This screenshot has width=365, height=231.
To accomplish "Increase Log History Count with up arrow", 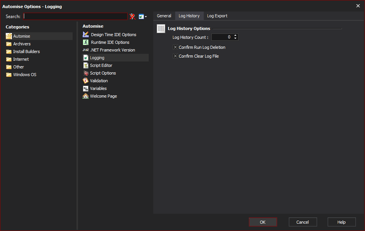I will [236, 36].
